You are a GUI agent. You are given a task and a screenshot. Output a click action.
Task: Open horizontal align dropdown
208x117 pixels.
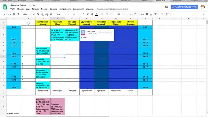120,14
